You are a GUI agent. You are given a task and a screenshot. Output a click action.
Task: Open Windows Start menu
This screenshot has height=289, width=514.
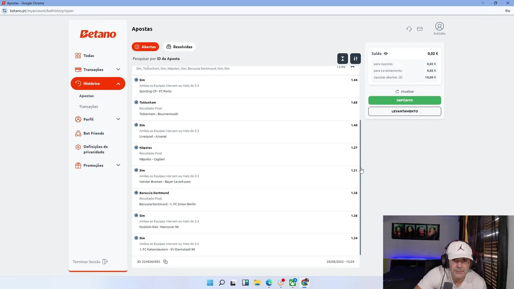pos(210,283)
